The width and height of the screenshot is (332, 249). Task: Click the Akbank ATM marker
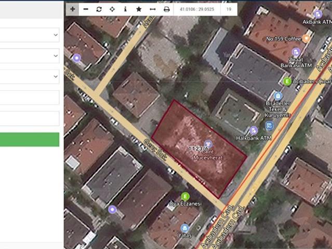point(318,15)
